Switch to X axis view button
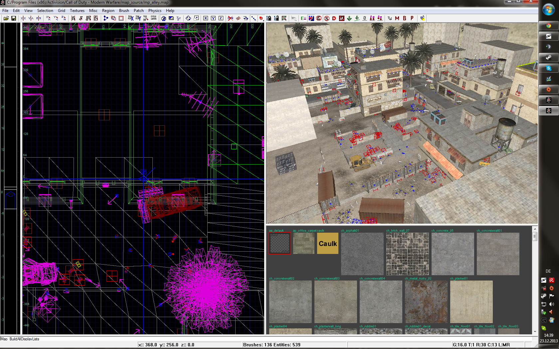Viewport: 559px width, 349px height. coord(206,18)
